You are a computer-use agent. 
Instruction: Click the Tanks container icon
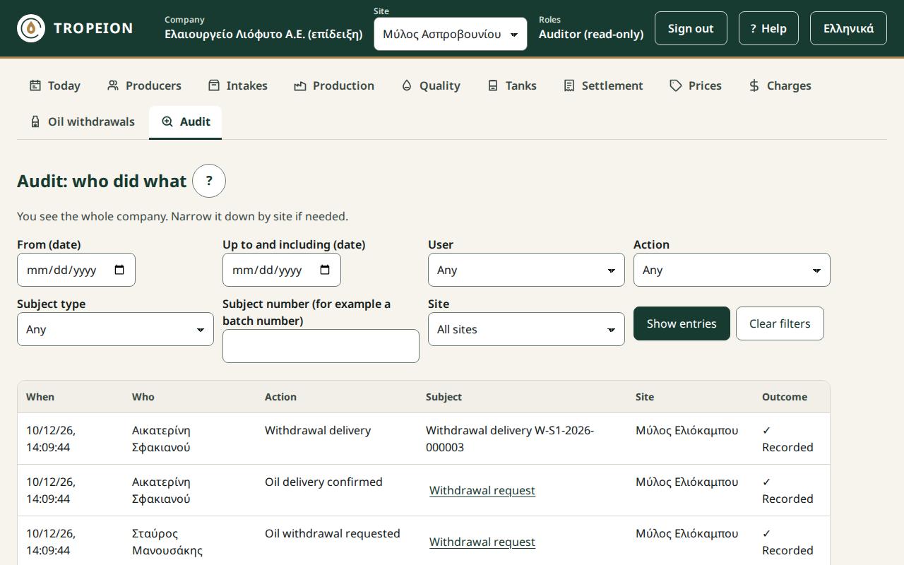tap(493, 85)
